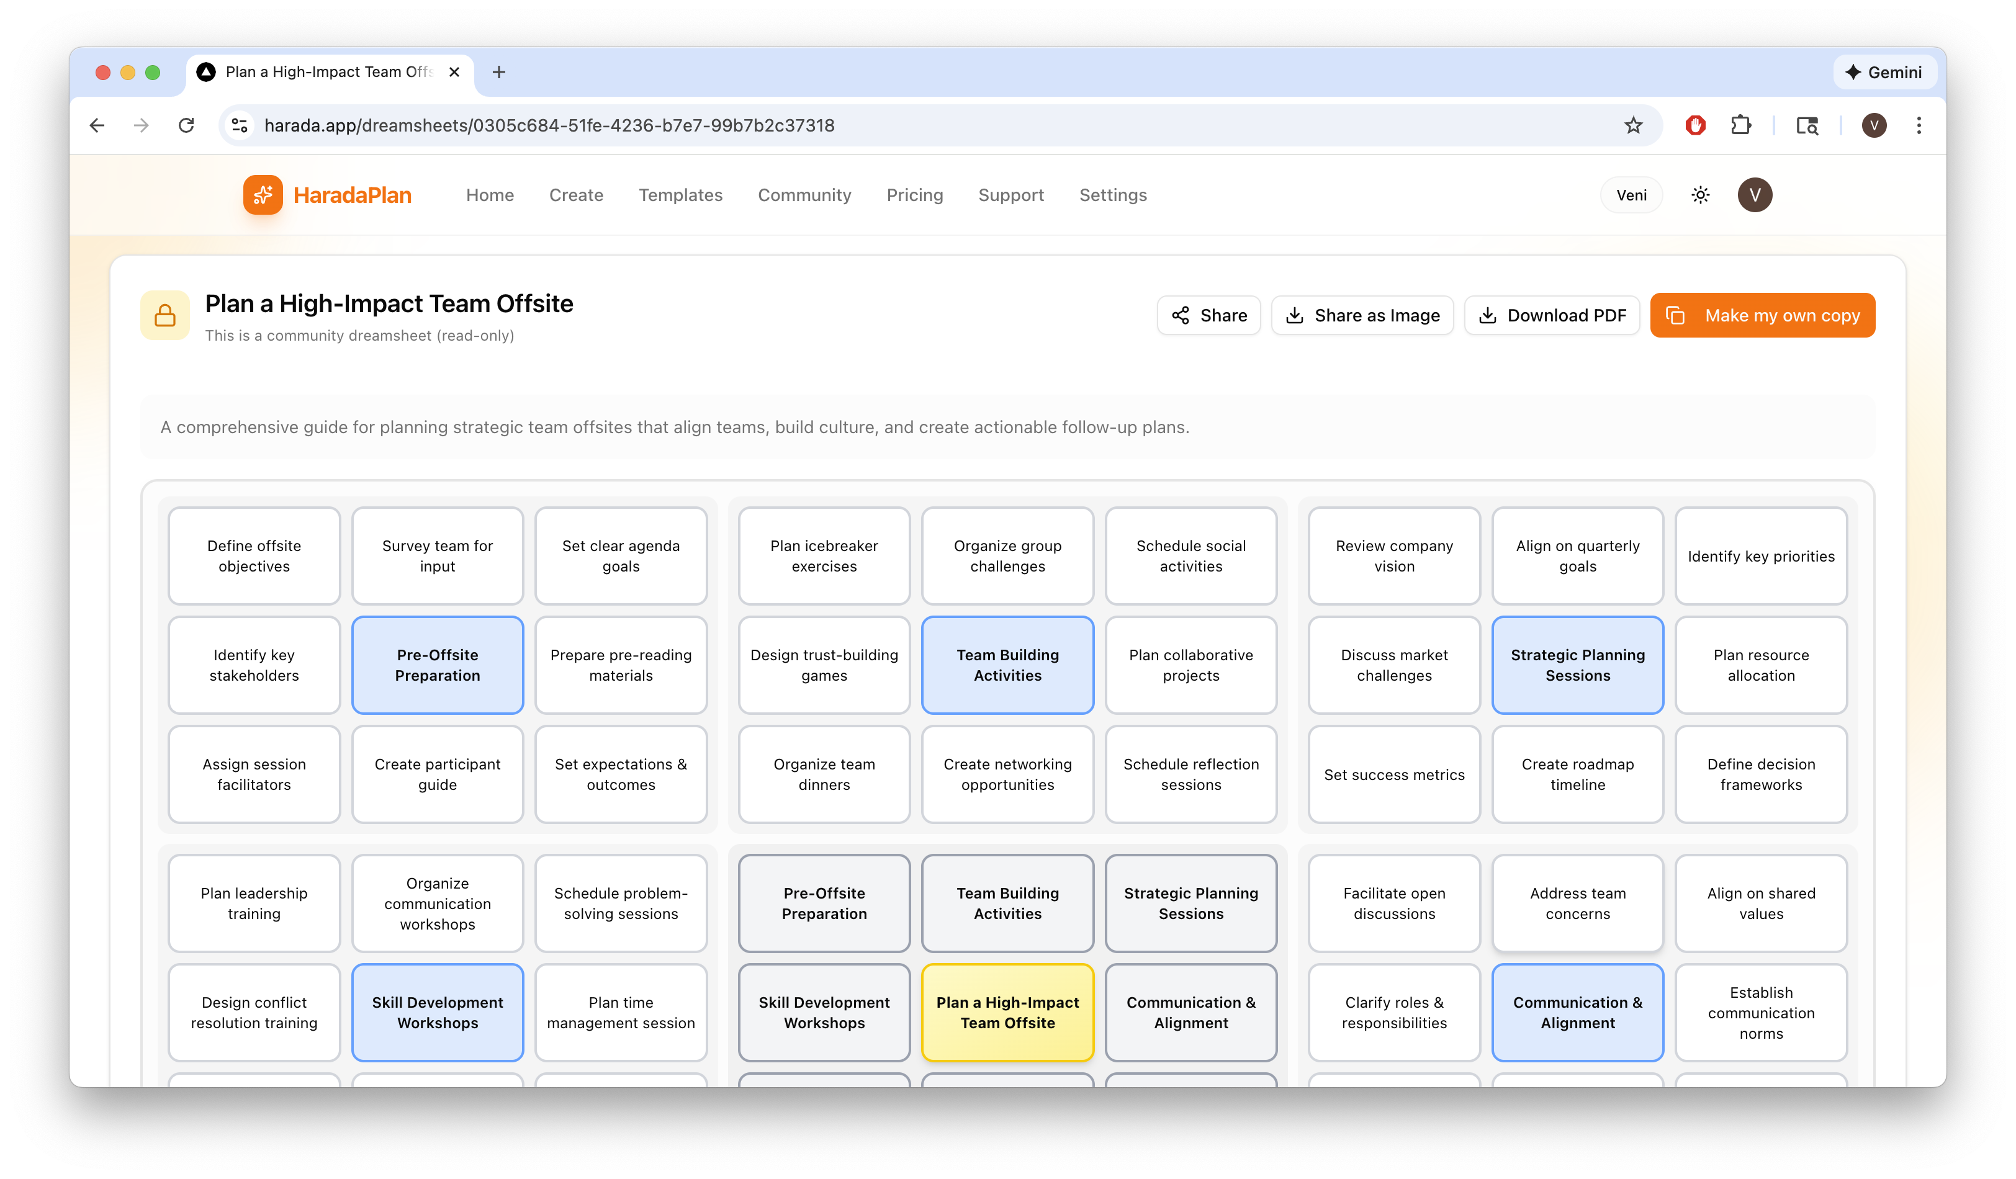
Task: Download the dreamsheet as PDF
Action: point(1552,315)
